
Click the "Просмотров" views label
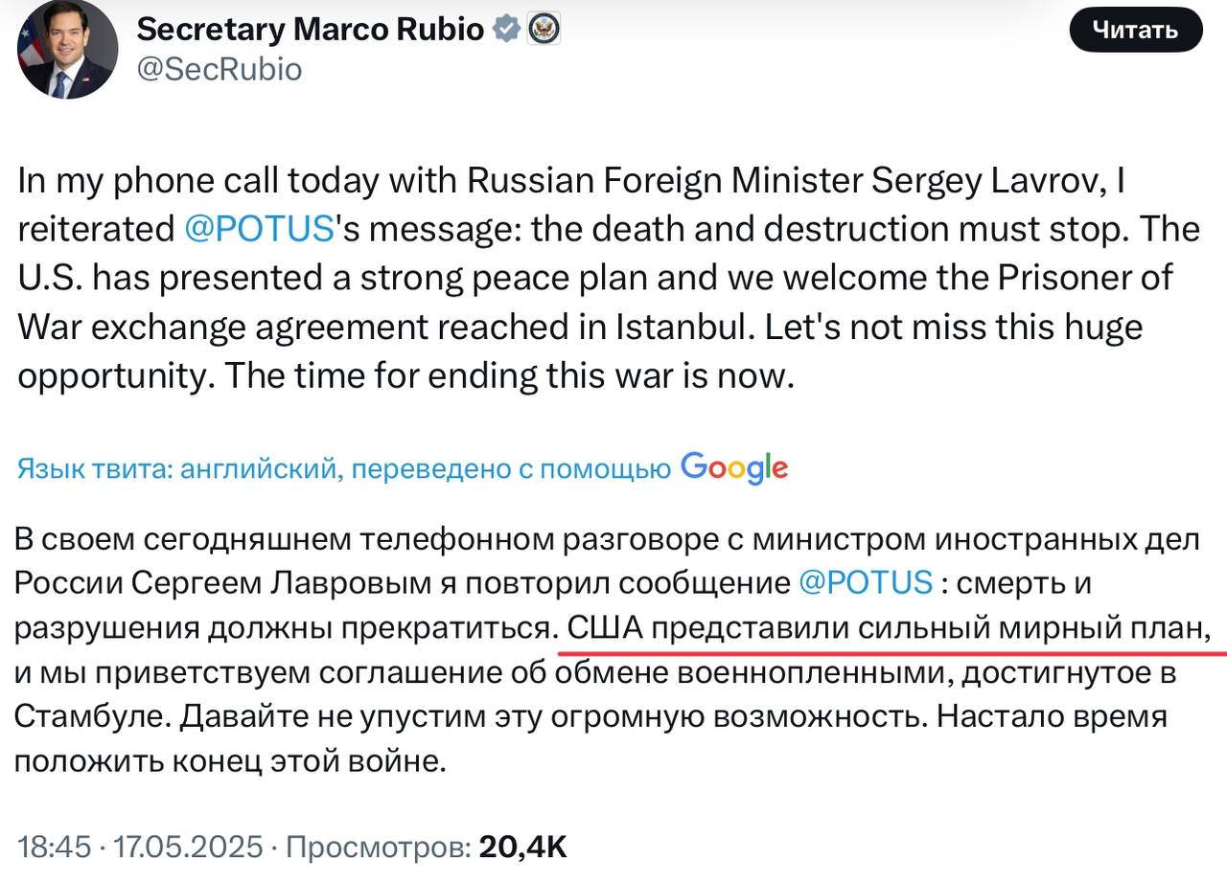[378, 847]
